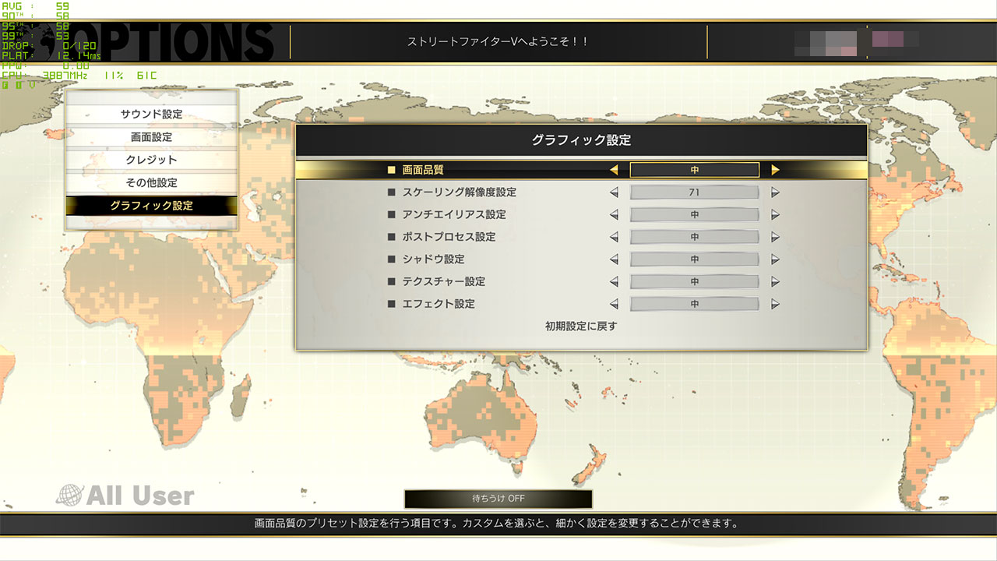Click the グラフィック設定 panel title
This screenshot has height=561, width=997.
pyautogui.click(x=581, y=140)
